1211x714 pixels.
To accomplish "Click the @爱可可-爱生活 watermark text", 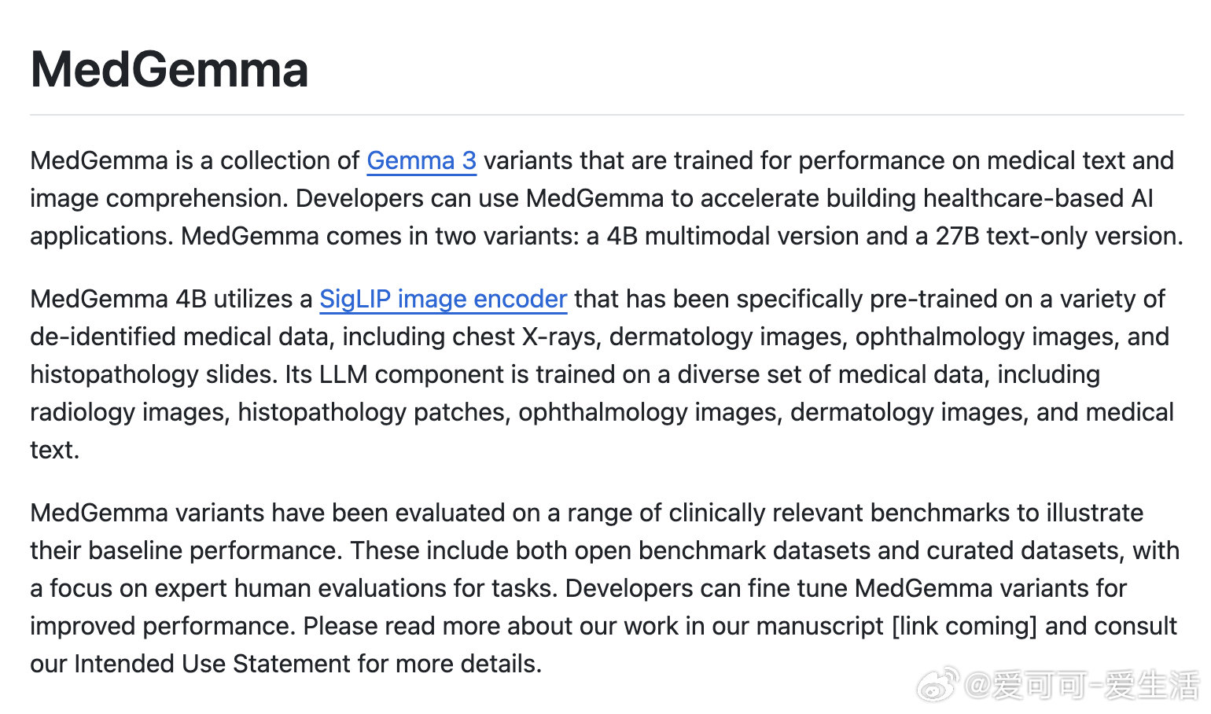I will click(1080, 685).
